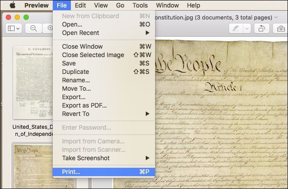Choose Duplicate from the File menu

[104, 72]
